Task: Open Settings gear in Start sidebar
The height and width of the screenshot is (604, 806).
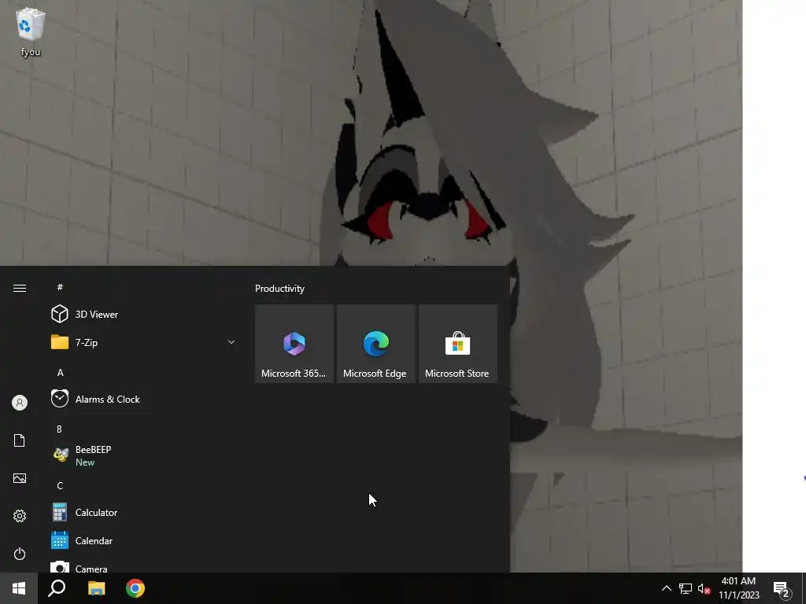Action: pyautogui.click(x=20, y=516)
